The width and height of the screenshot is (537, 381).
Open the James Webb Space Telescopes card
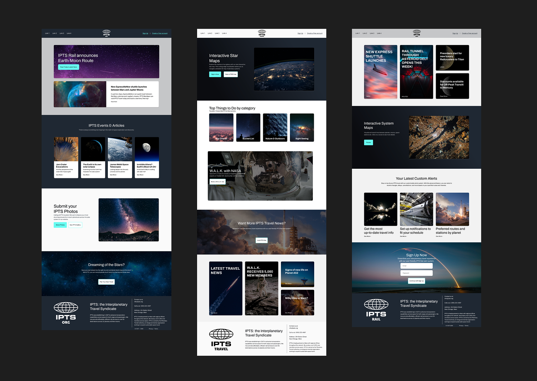120,157
